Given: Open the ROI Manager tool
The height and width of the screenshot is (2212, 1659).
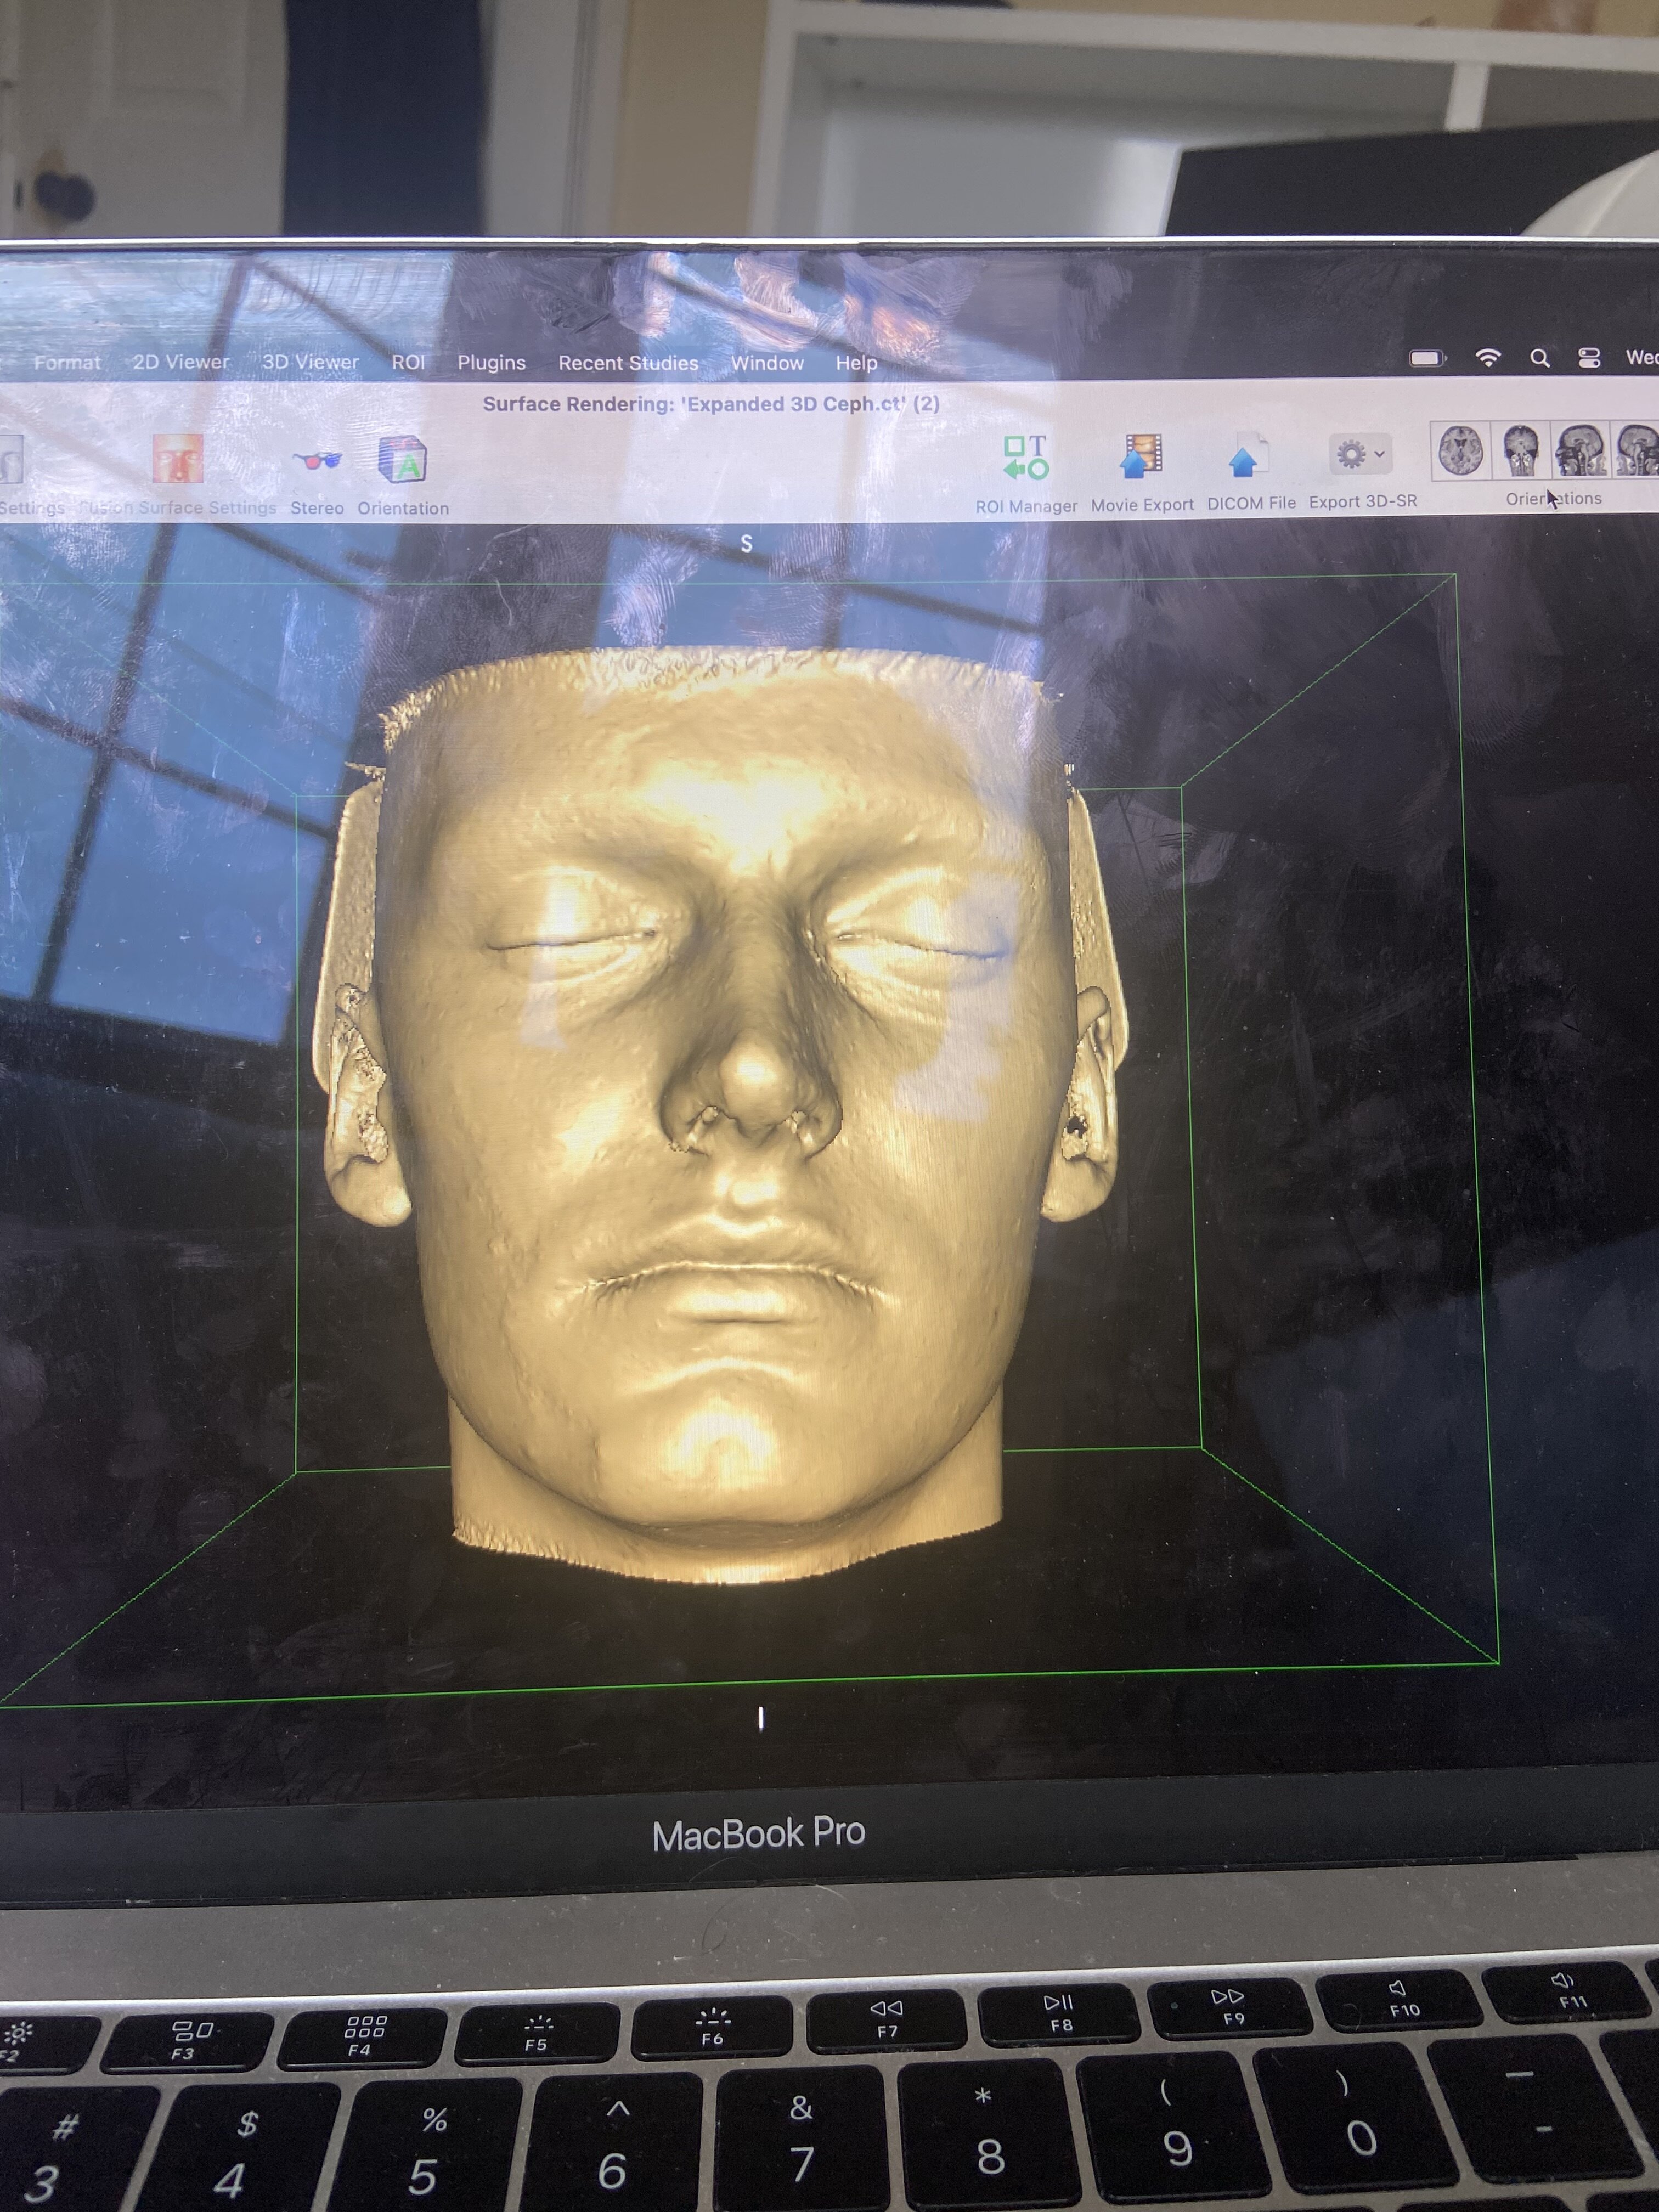Looking at the screenshot, I should point(1025,458).
